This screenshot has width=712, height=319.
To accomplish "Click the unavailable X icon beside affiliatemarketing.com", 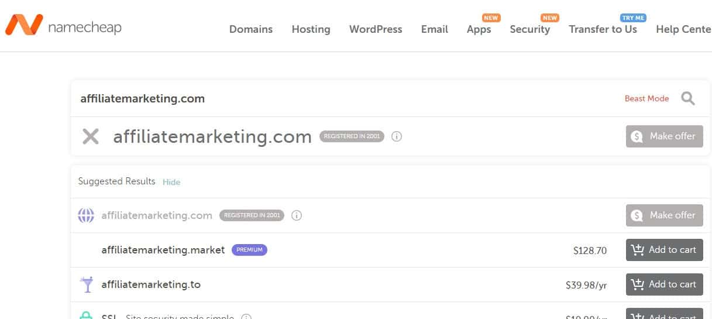I will pos(90,136).
